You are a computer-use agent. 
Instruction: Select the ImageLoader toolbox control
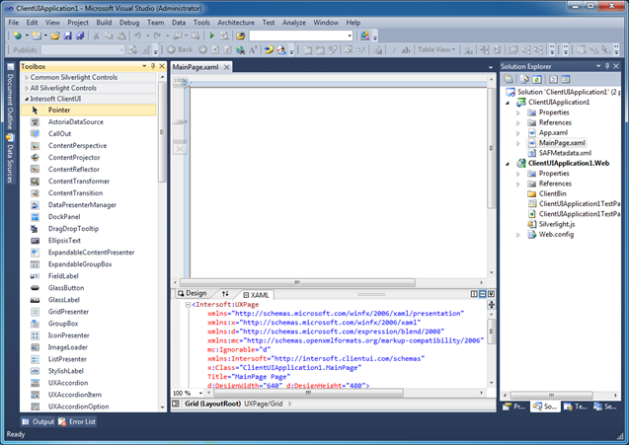(x=88, y=347)
